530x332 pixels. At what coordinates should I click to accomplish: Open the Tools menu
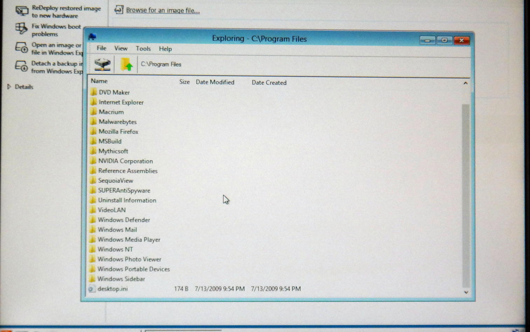[x=143, y=49]
